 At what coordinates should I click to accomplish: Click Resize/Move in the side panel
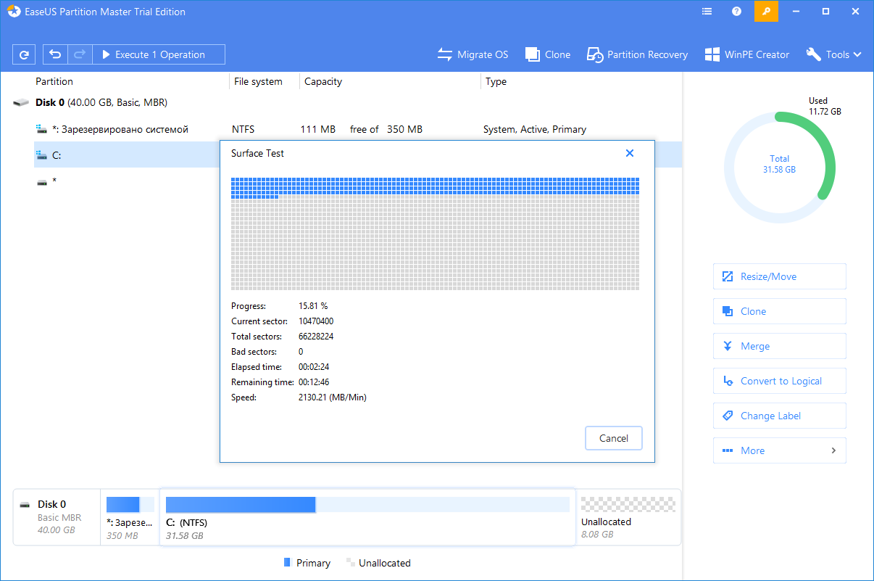click(x=780, y=276)
